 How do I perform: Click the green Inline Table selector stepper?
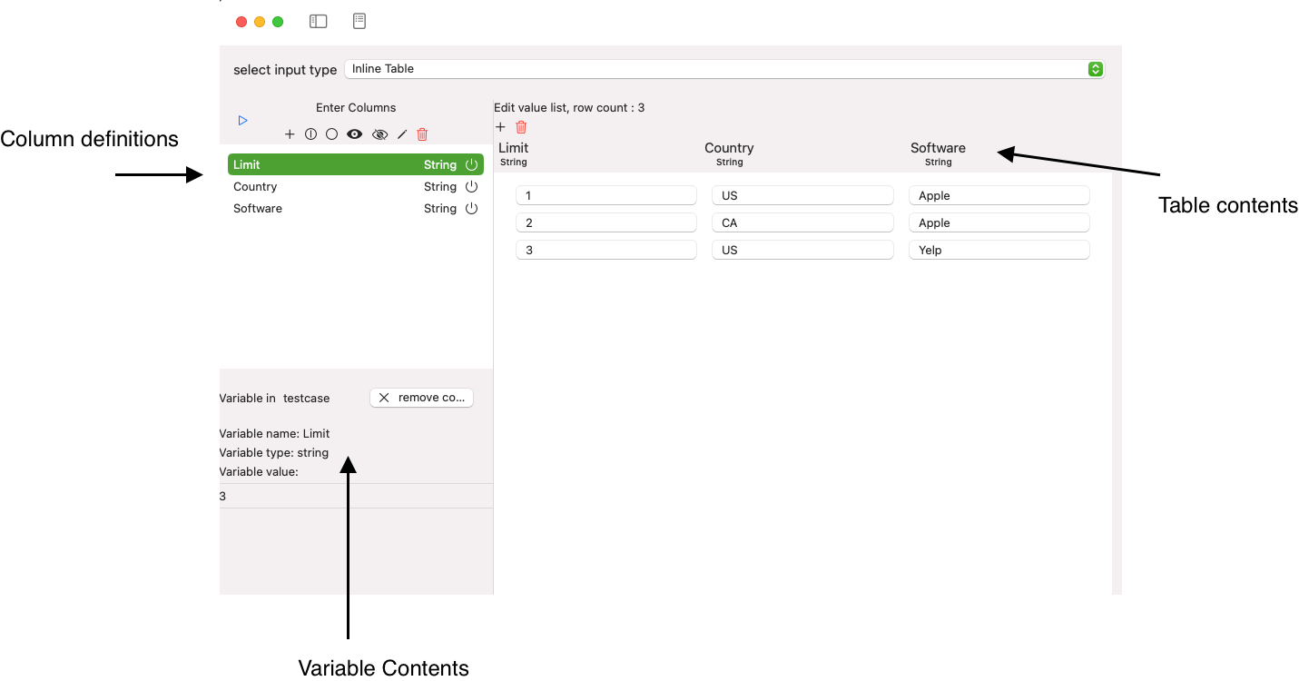point(1095,68)
